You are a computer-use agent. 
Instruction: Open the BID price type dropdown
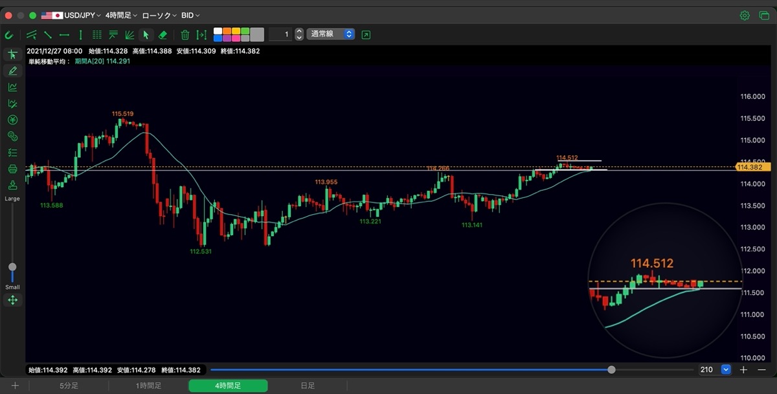(190, 15)
